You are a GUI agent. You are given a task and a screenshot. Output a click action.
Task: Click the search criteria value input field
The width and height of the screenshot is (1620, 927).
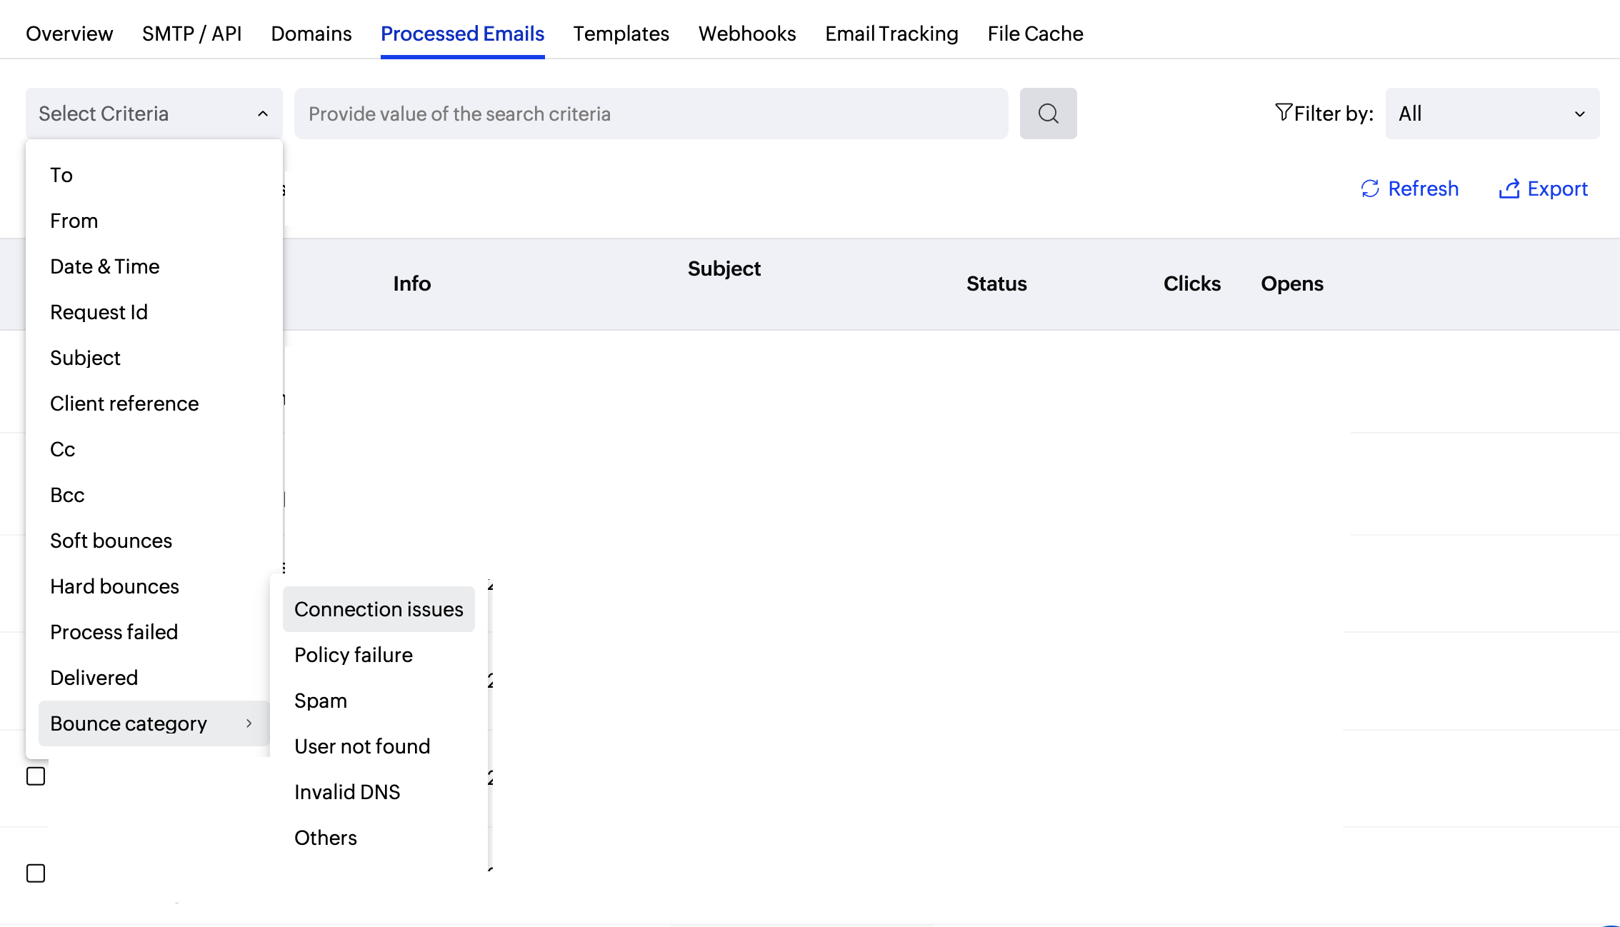tap(650, 114)
